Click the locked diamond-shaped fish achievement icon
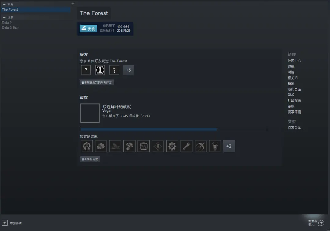The width and height of the screenshot is (330, 231). pyautogui.click(x=158, y=146)
